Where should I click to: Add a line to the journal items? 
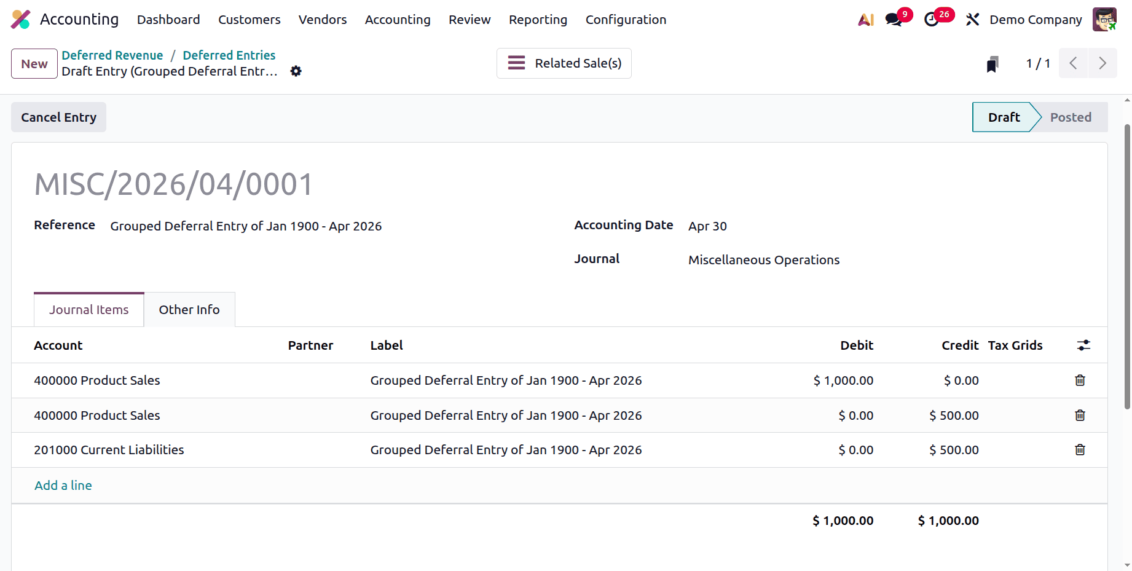coord(63,485)
